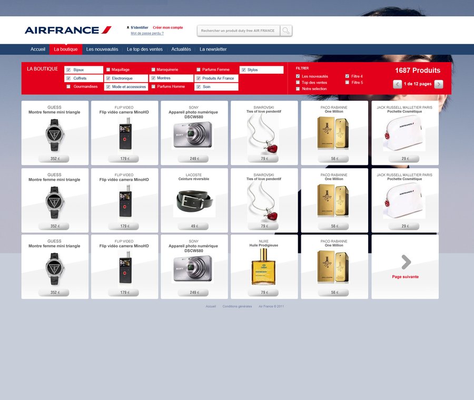Go to previous page arrow in pagination

tap(398, 84)
